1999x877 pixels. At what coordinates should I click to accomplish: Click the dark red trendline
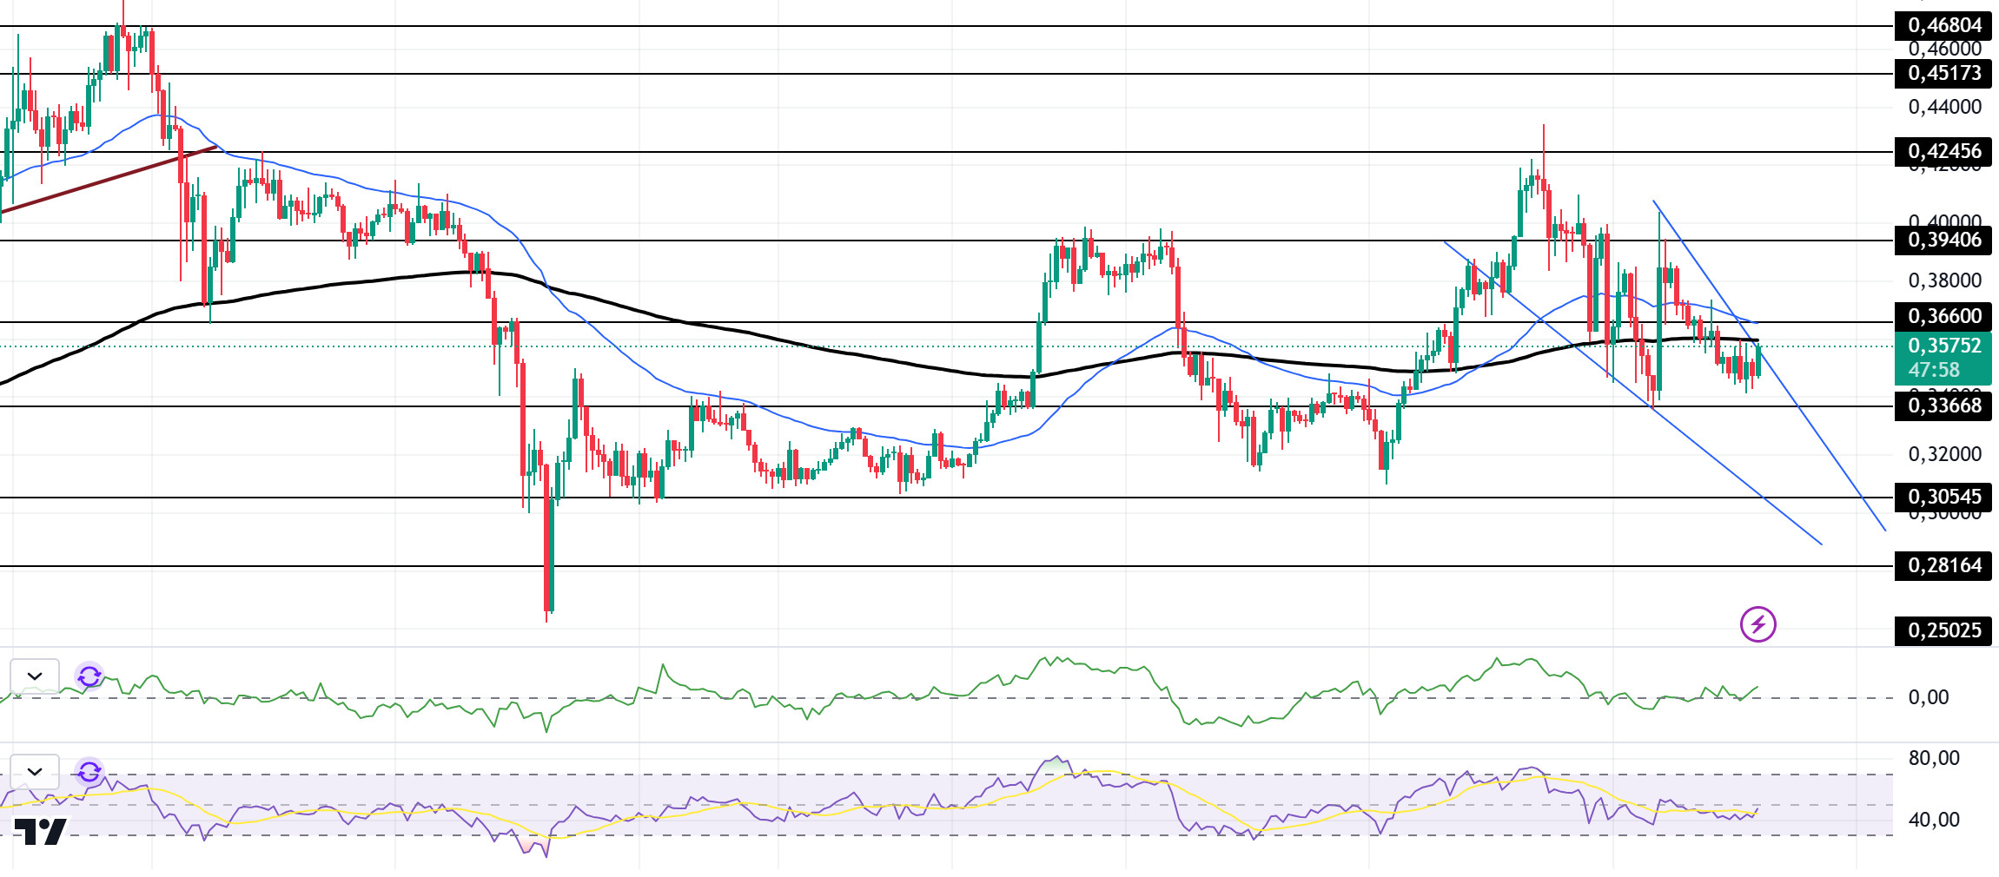[x=109, y=179]
